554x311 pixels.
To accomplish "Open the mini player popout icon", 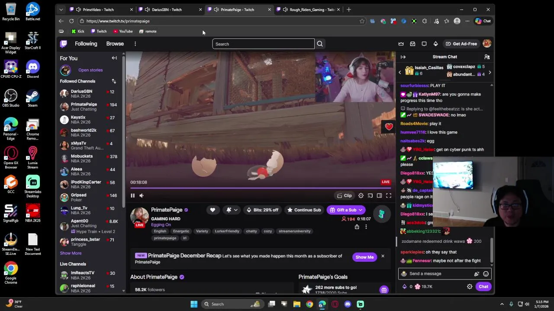I will click(370, 196).
